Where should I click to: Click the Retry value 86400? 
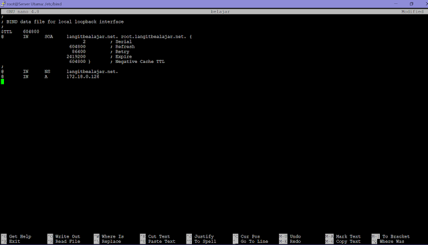pyautogui.click(x=79, y=52)
